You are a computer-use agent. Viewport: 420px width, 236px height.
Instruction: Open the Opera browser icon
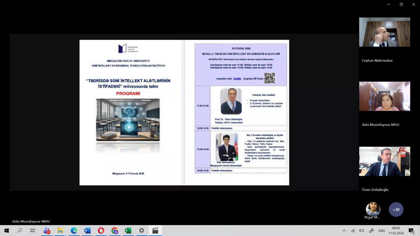click(x=101, y=231)
